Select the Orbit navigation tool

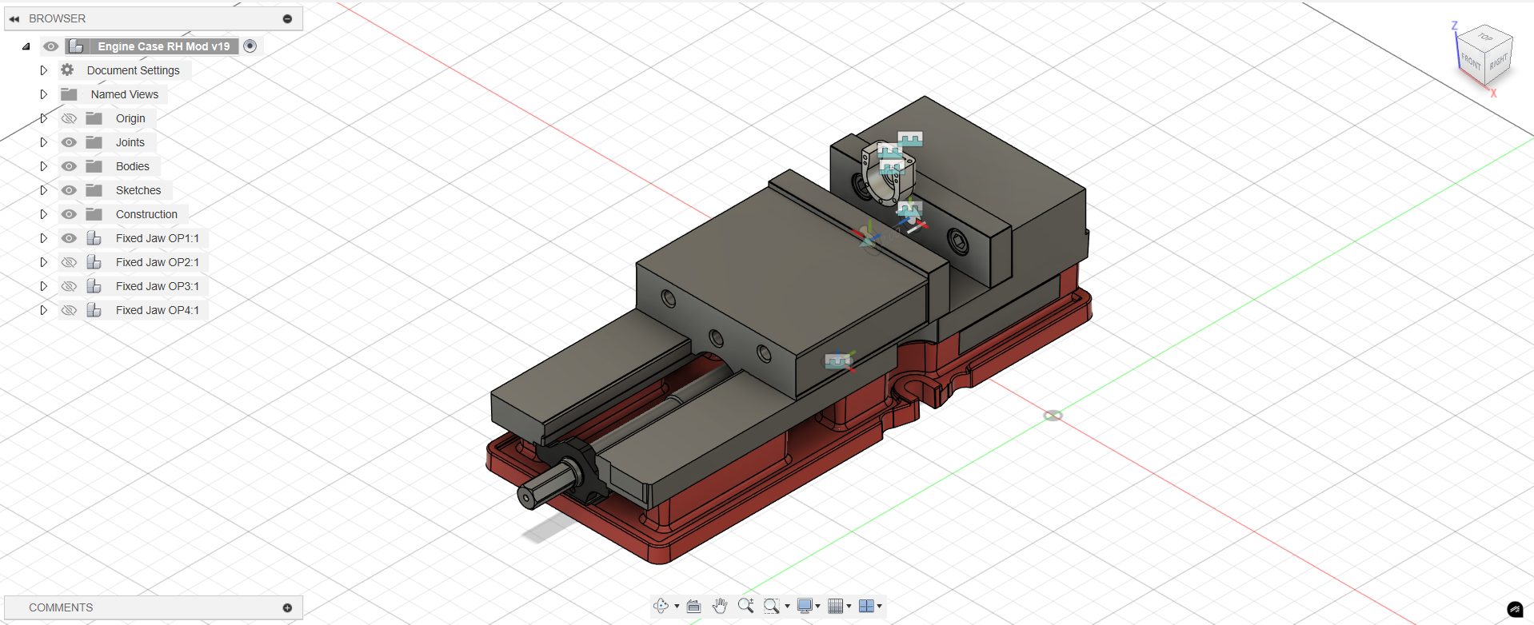click(661, 606)
